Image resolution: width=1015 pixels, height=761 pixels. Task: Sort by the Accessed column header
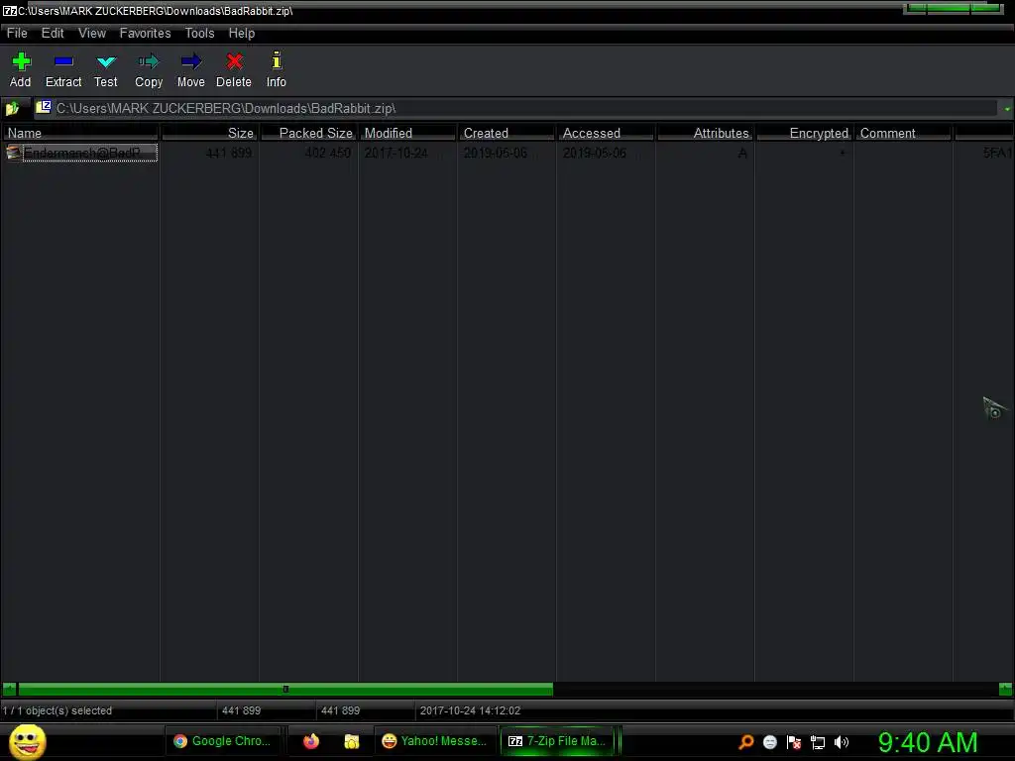point(606,133)
